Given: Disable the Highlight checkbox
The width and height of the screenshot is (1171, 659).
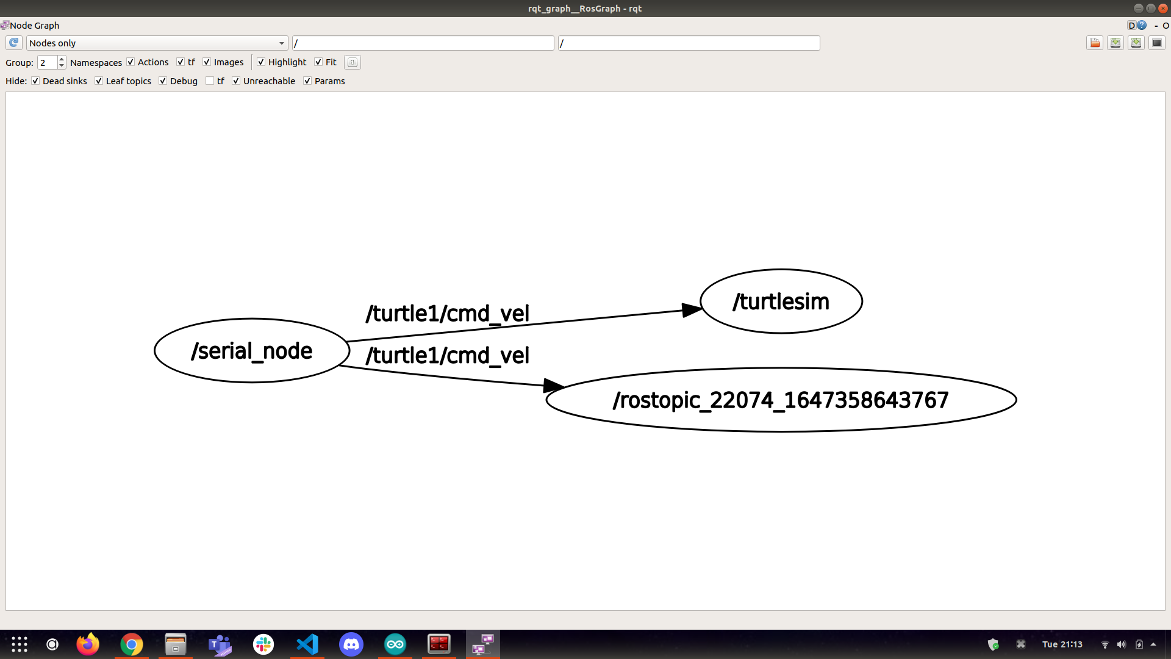Looking at the screenshot, I should click(261, 62).
